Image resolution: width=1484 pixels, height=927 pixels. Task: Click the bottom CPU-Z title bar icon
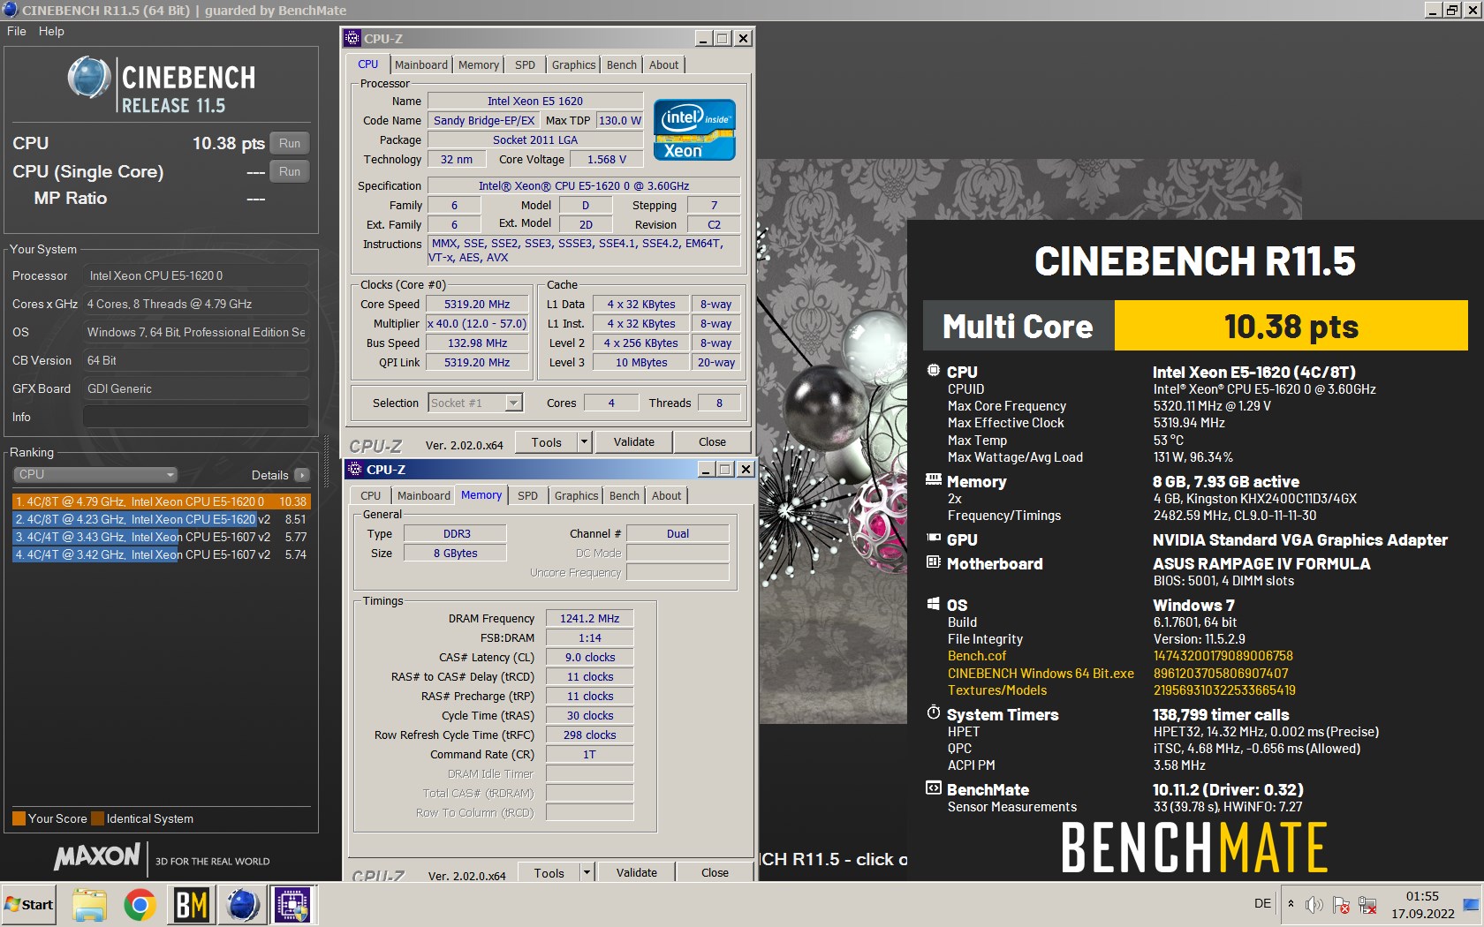[355, 469]
